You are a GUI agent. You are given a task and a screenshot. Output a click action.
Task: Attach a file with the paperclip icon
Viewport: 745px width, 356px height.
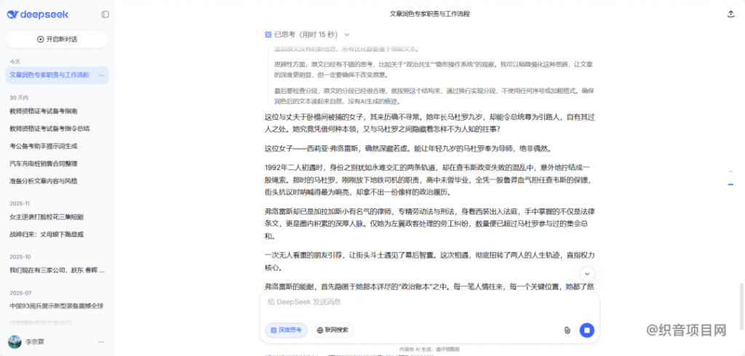click(x=567, y=331)
